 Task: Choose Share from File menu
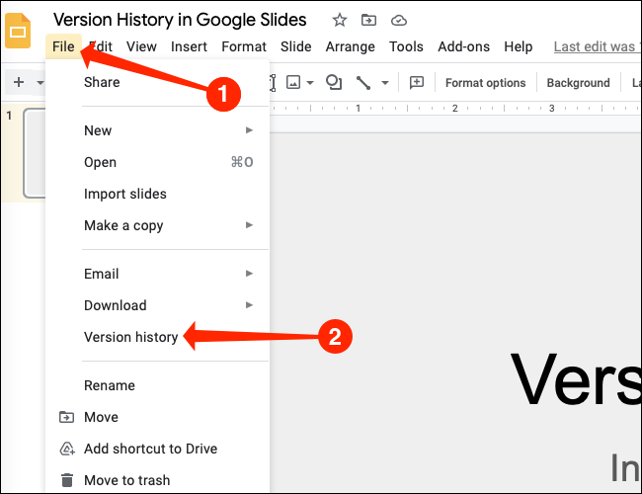158,82
